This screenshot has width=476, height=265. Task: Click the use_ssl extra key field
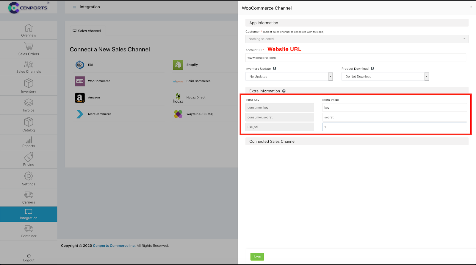(280, 127)
